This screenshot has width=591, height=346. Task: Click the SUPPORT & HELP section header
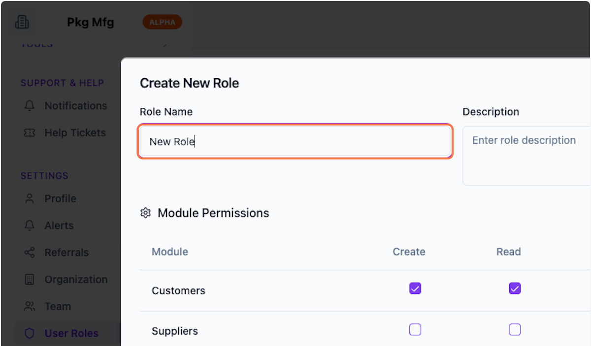pyautogui.click(x=63, y=83)
